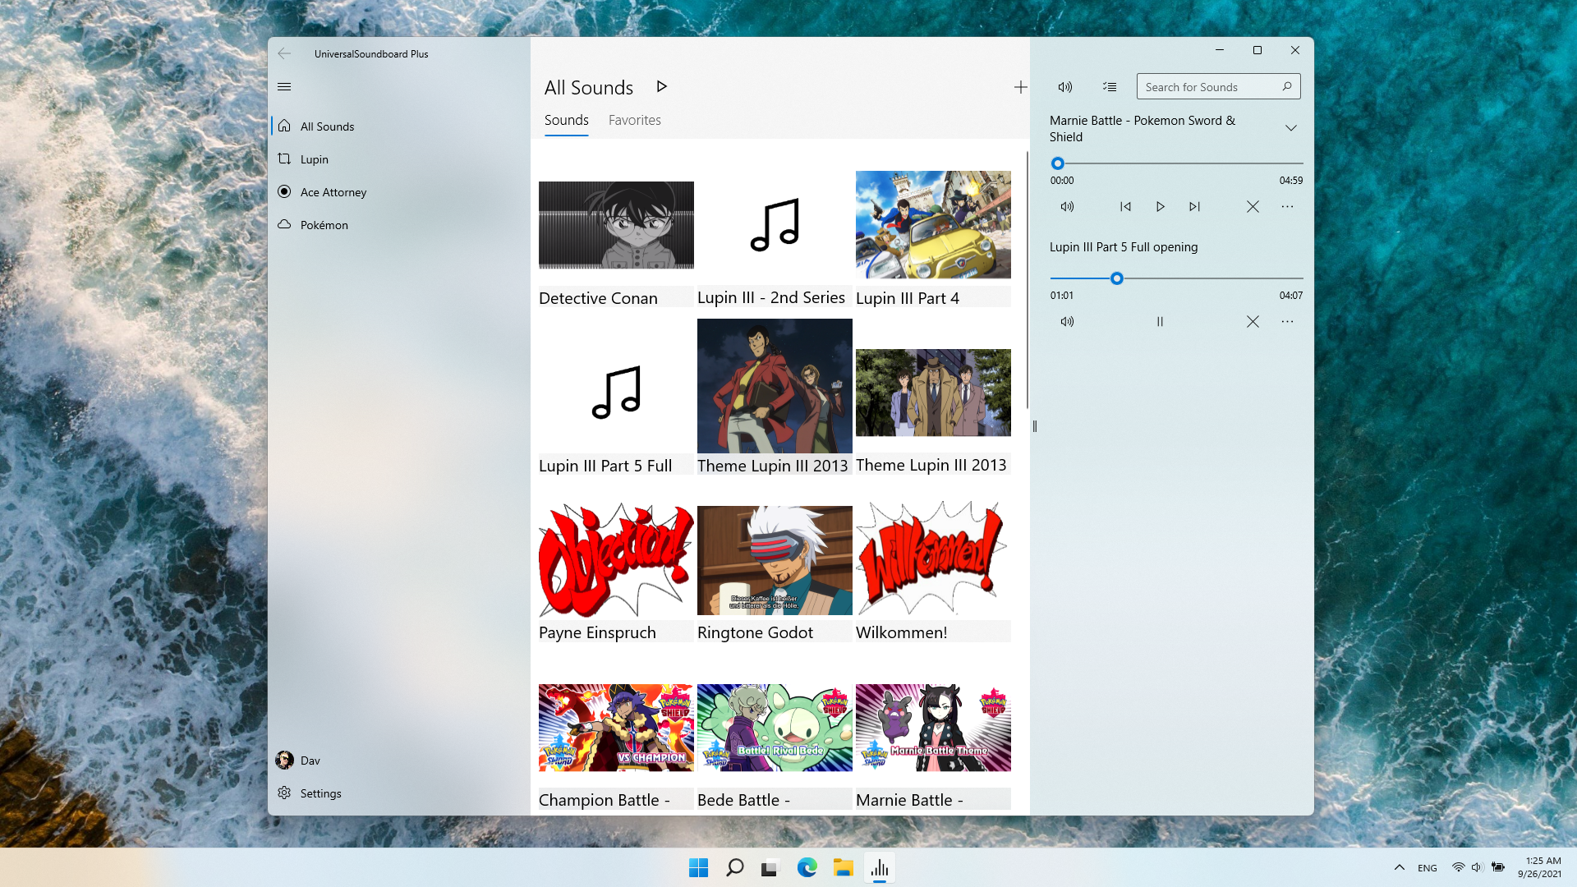Switch to the Favorites tab
The height and width of the screenshot is (887, 1577).
click(x=635, y=120)
